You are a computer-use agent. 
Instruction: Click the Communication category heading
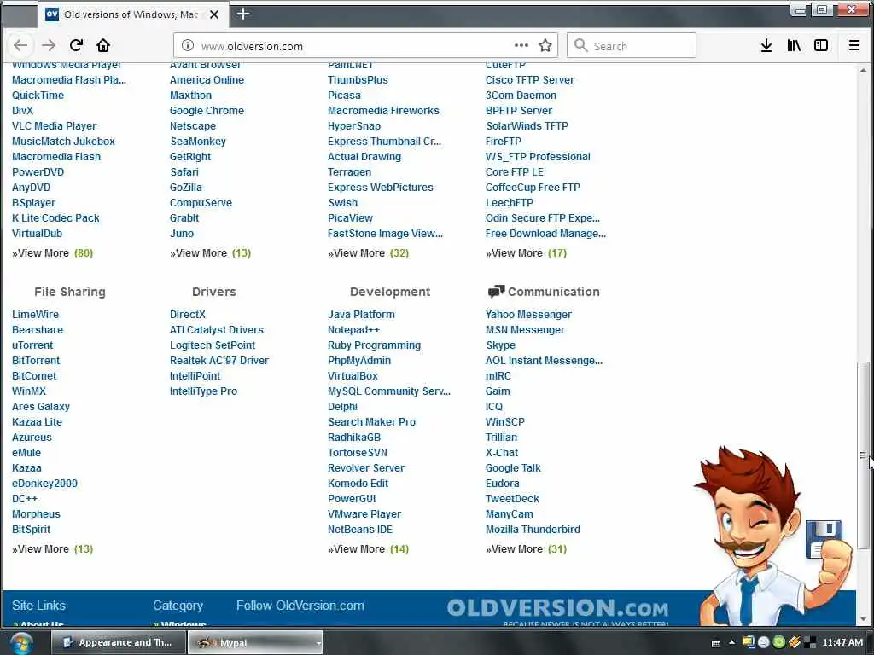tap(553, 292)
